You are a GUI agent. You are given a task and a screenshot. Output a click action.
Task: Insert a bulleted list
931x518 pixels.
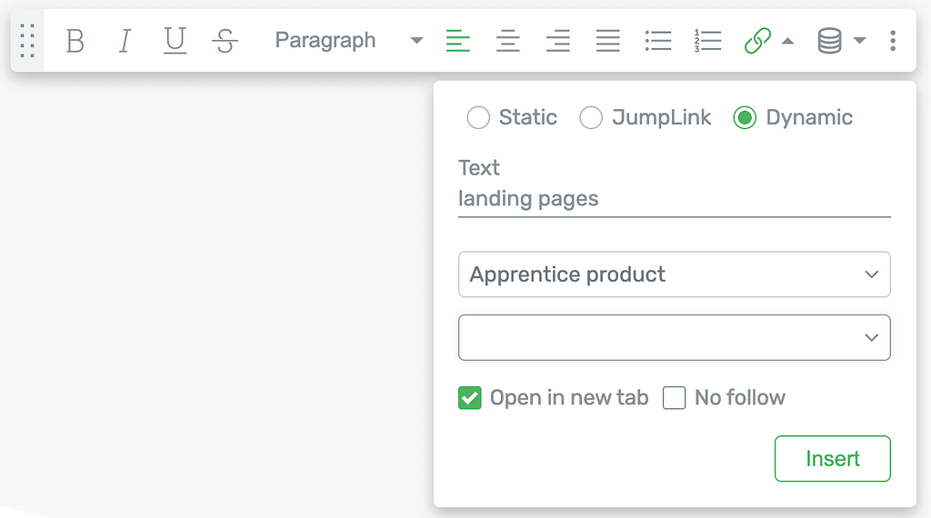click(x=658, y=41)
